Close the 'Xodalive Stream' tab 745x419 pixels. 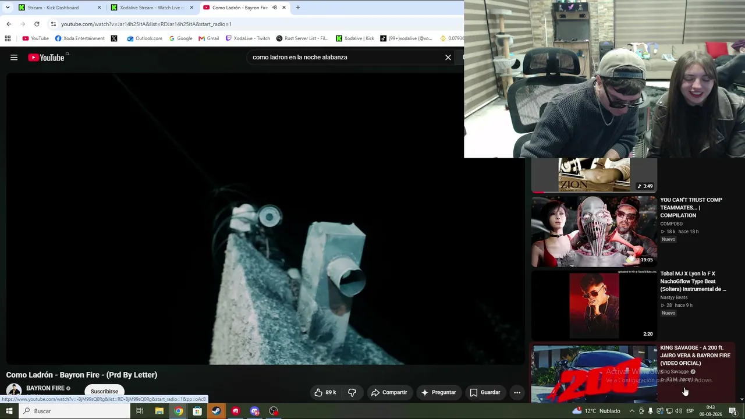coord(191,8)
